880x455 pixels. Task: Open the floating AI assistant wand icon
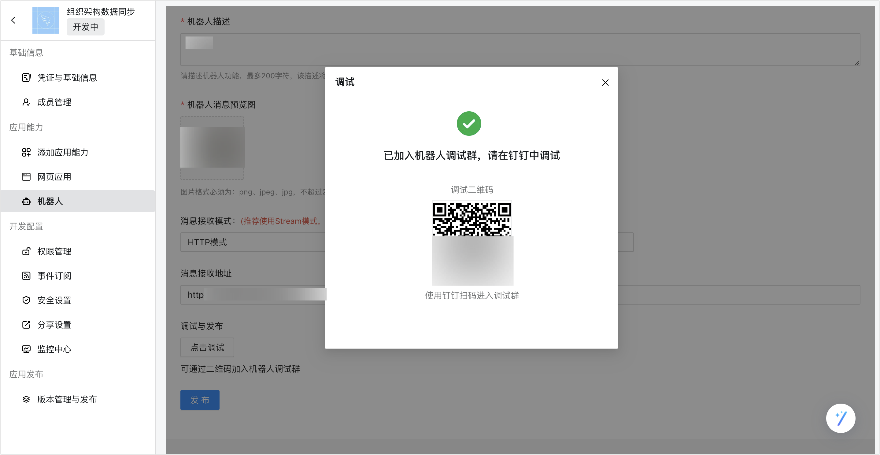(x=840, y=418)
